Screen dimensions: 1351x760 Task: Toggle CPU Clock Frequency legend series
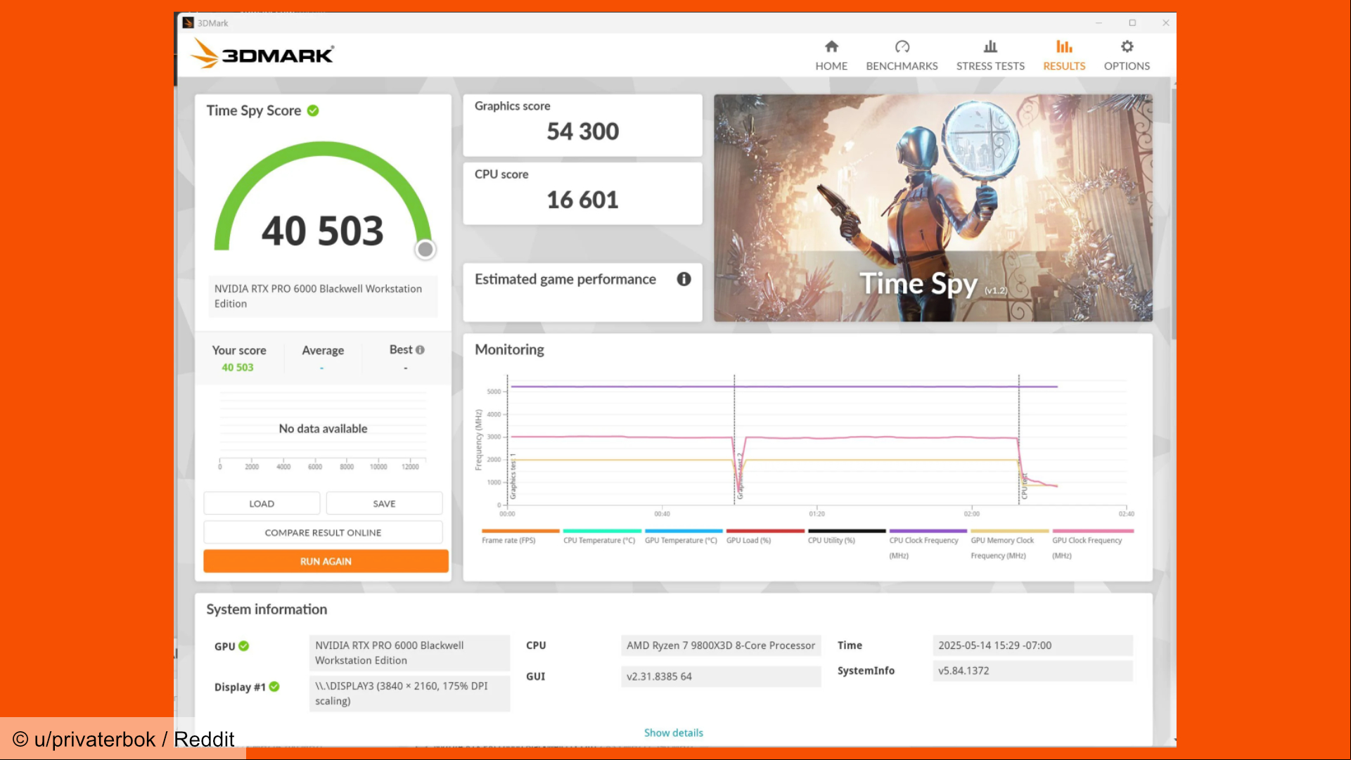point(928,544)
